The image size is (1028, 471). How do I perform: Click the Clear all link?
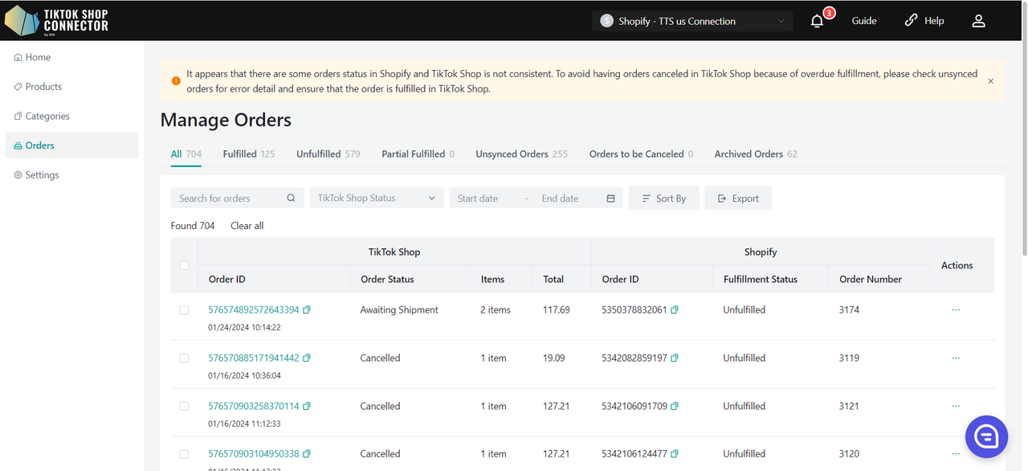pyautogui.click(x=247, y=226)
